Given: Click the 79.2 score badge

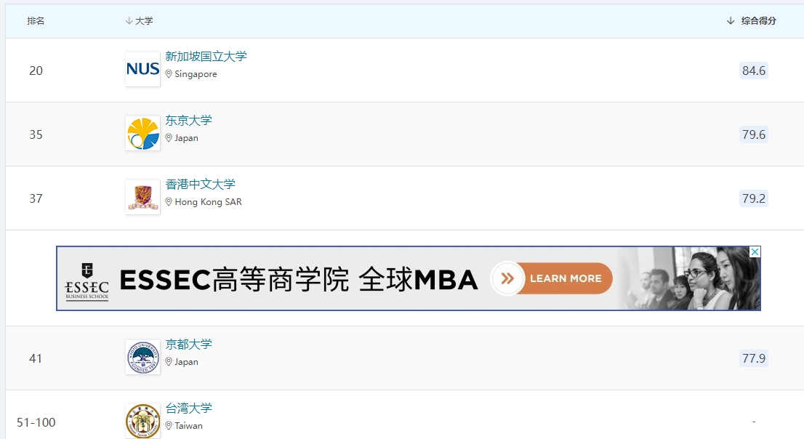Looking at the screenshot, I should (x=754, y=198).
